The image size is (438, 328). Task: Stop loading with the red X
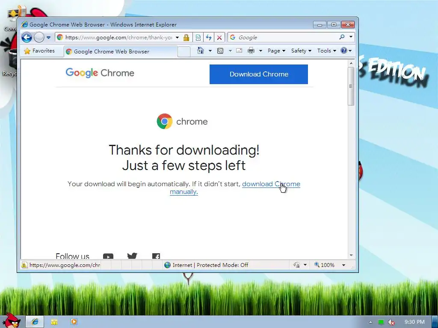coord(219,38)
